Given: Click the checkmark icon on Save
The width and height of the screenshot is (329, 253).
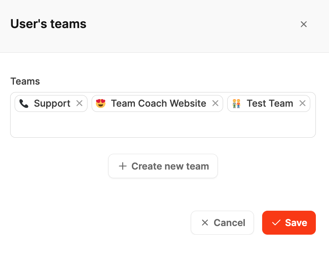Looking at the screenshot, I should (276, 223).
